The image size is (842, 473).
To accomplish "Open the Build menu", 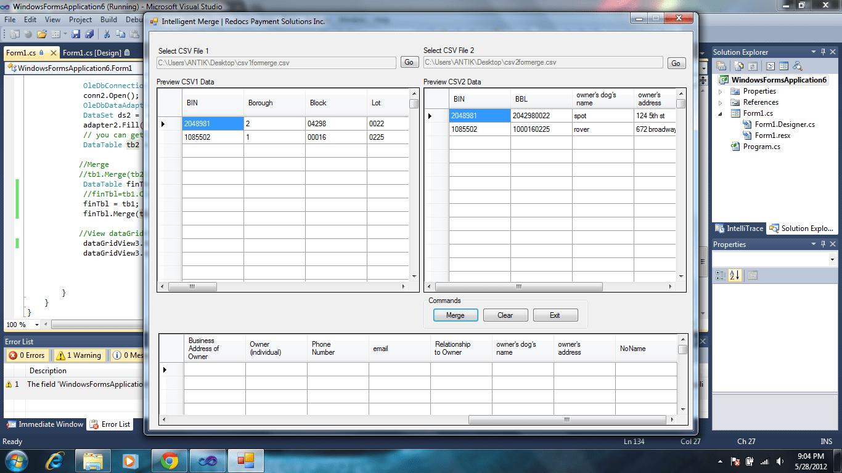I will point(108,19).
